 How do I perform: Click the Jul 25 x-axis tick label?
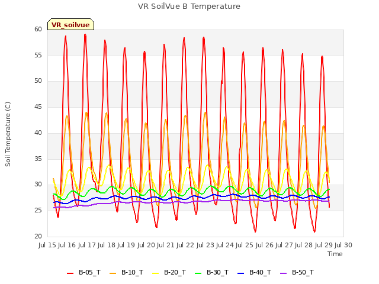tap(245, 246)
